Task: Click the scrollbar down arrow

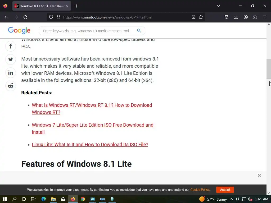Action: [269, 193]
